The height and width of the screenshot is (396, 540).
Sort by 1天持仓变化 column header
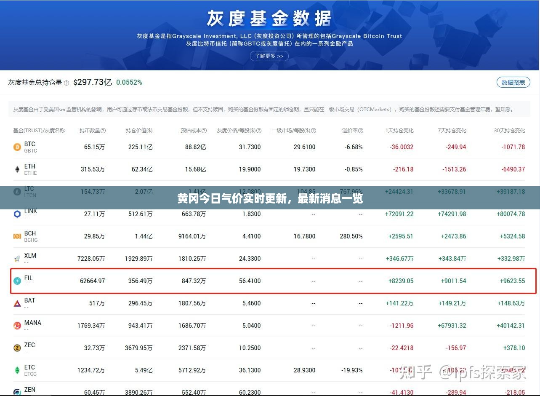coord(399,131)
